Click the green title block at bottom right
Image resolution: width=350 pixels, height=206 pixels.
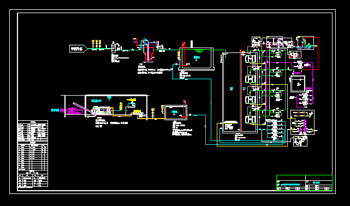click(x=305, y=183)
